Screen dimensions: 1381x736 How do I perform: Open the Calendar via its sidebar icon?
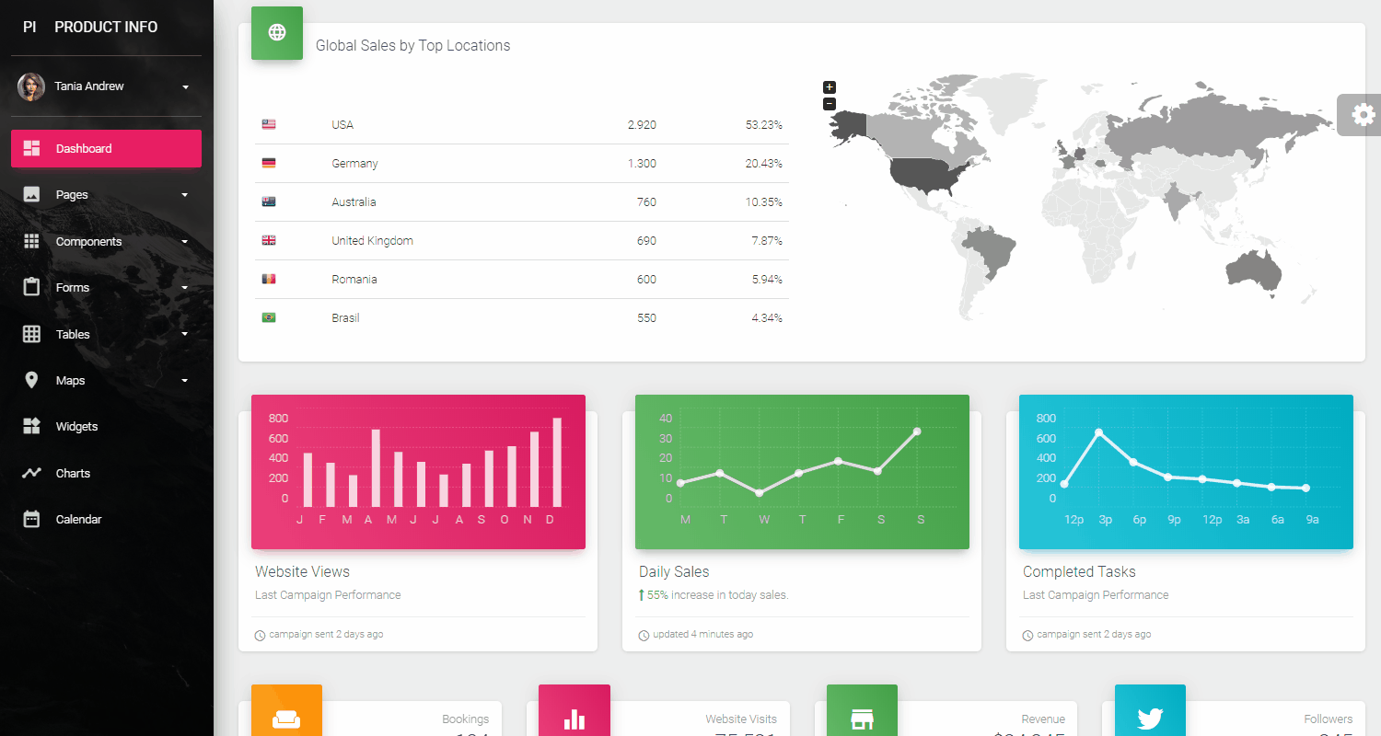31,519
